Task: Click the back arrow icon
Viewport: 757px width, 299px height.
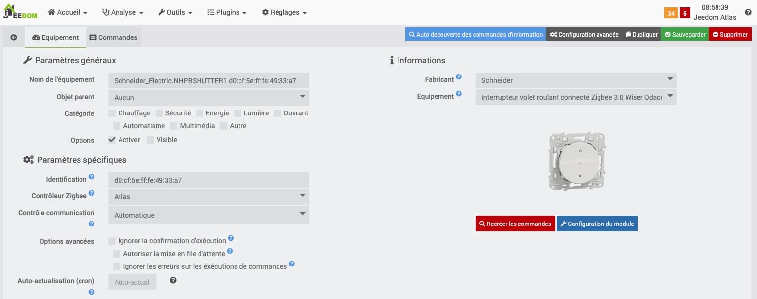Action: pyautogui.click(x=14, y=37)
